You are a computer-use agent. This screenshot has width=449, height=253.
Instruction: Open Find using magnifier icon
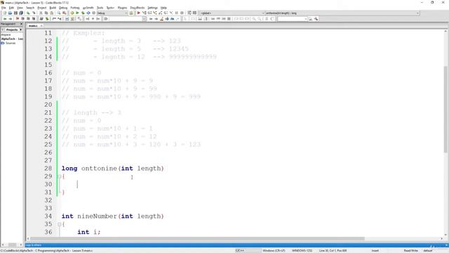point(59,13)
